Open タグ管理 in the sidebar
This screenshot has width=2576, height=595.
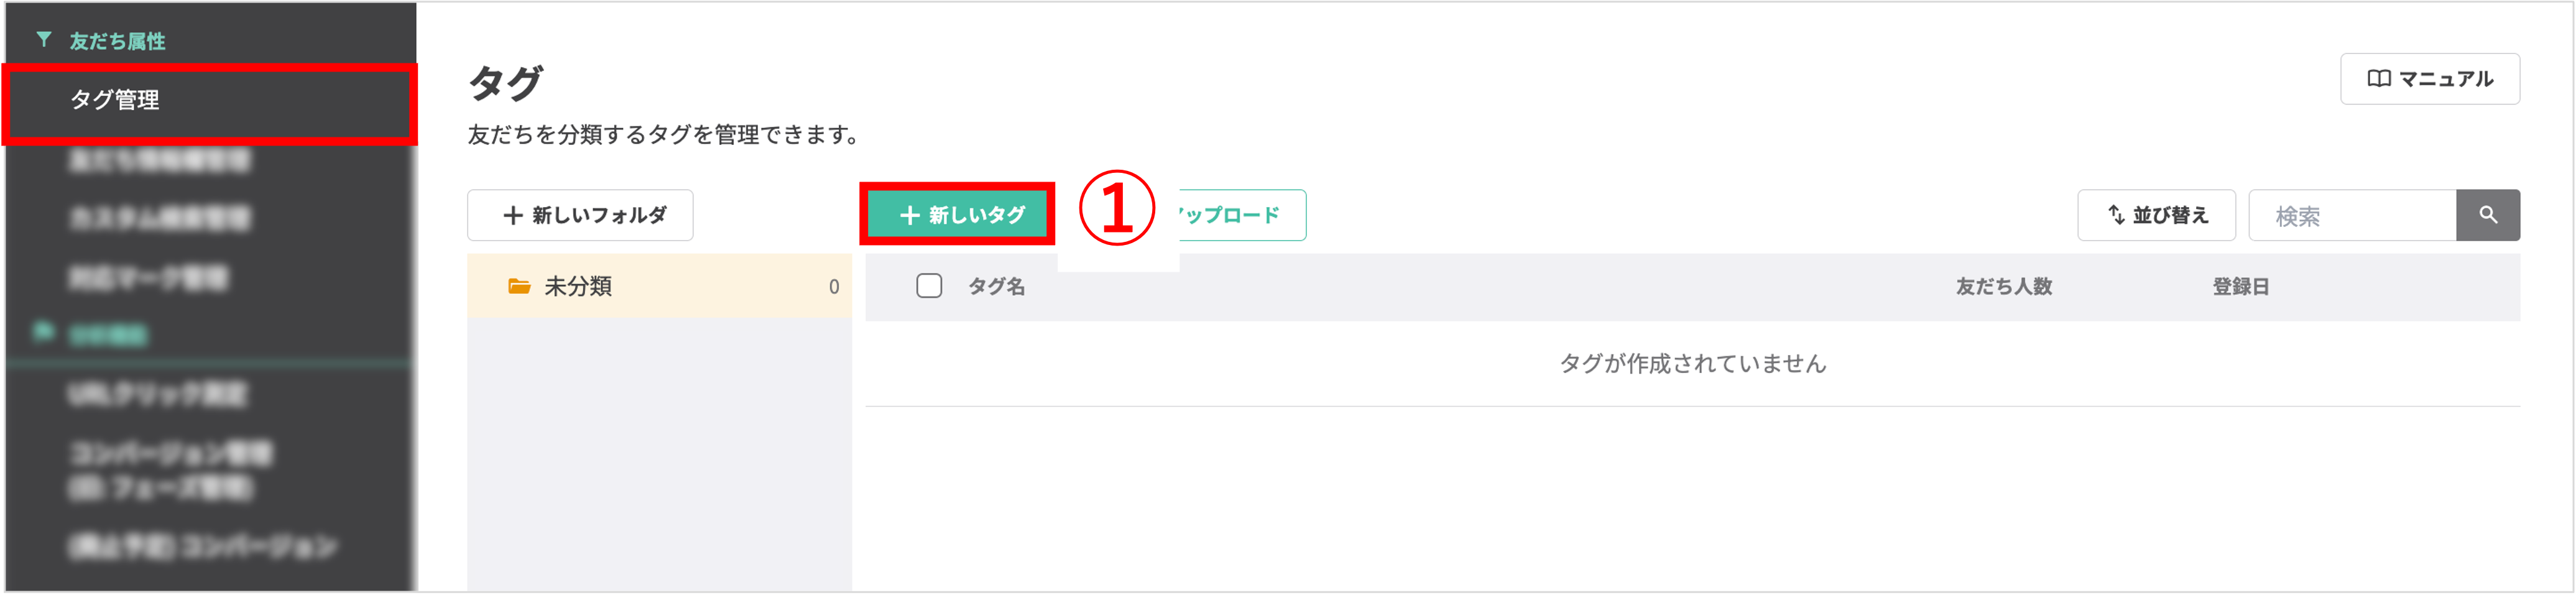115,100
